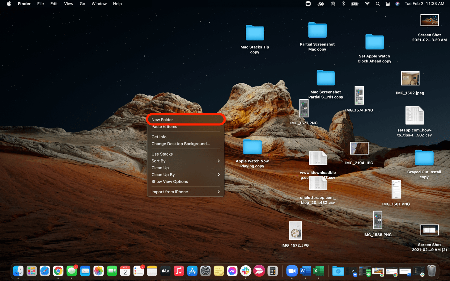Image resolution: width=450 pixels, height=281 pixels.
Task: Open Spotlight search in the menu bar
Action: pos(377,4)
